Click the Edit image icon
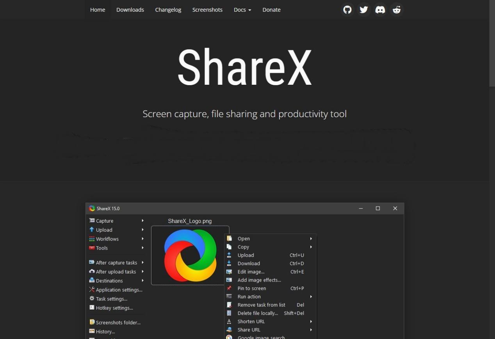Image resolution: width=495 pixels, height=339 pixels. point(229,271)
